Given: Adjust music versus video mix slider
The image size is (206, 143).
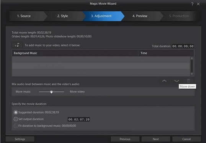Looking at the screenshot, I should tap(51, 92).
